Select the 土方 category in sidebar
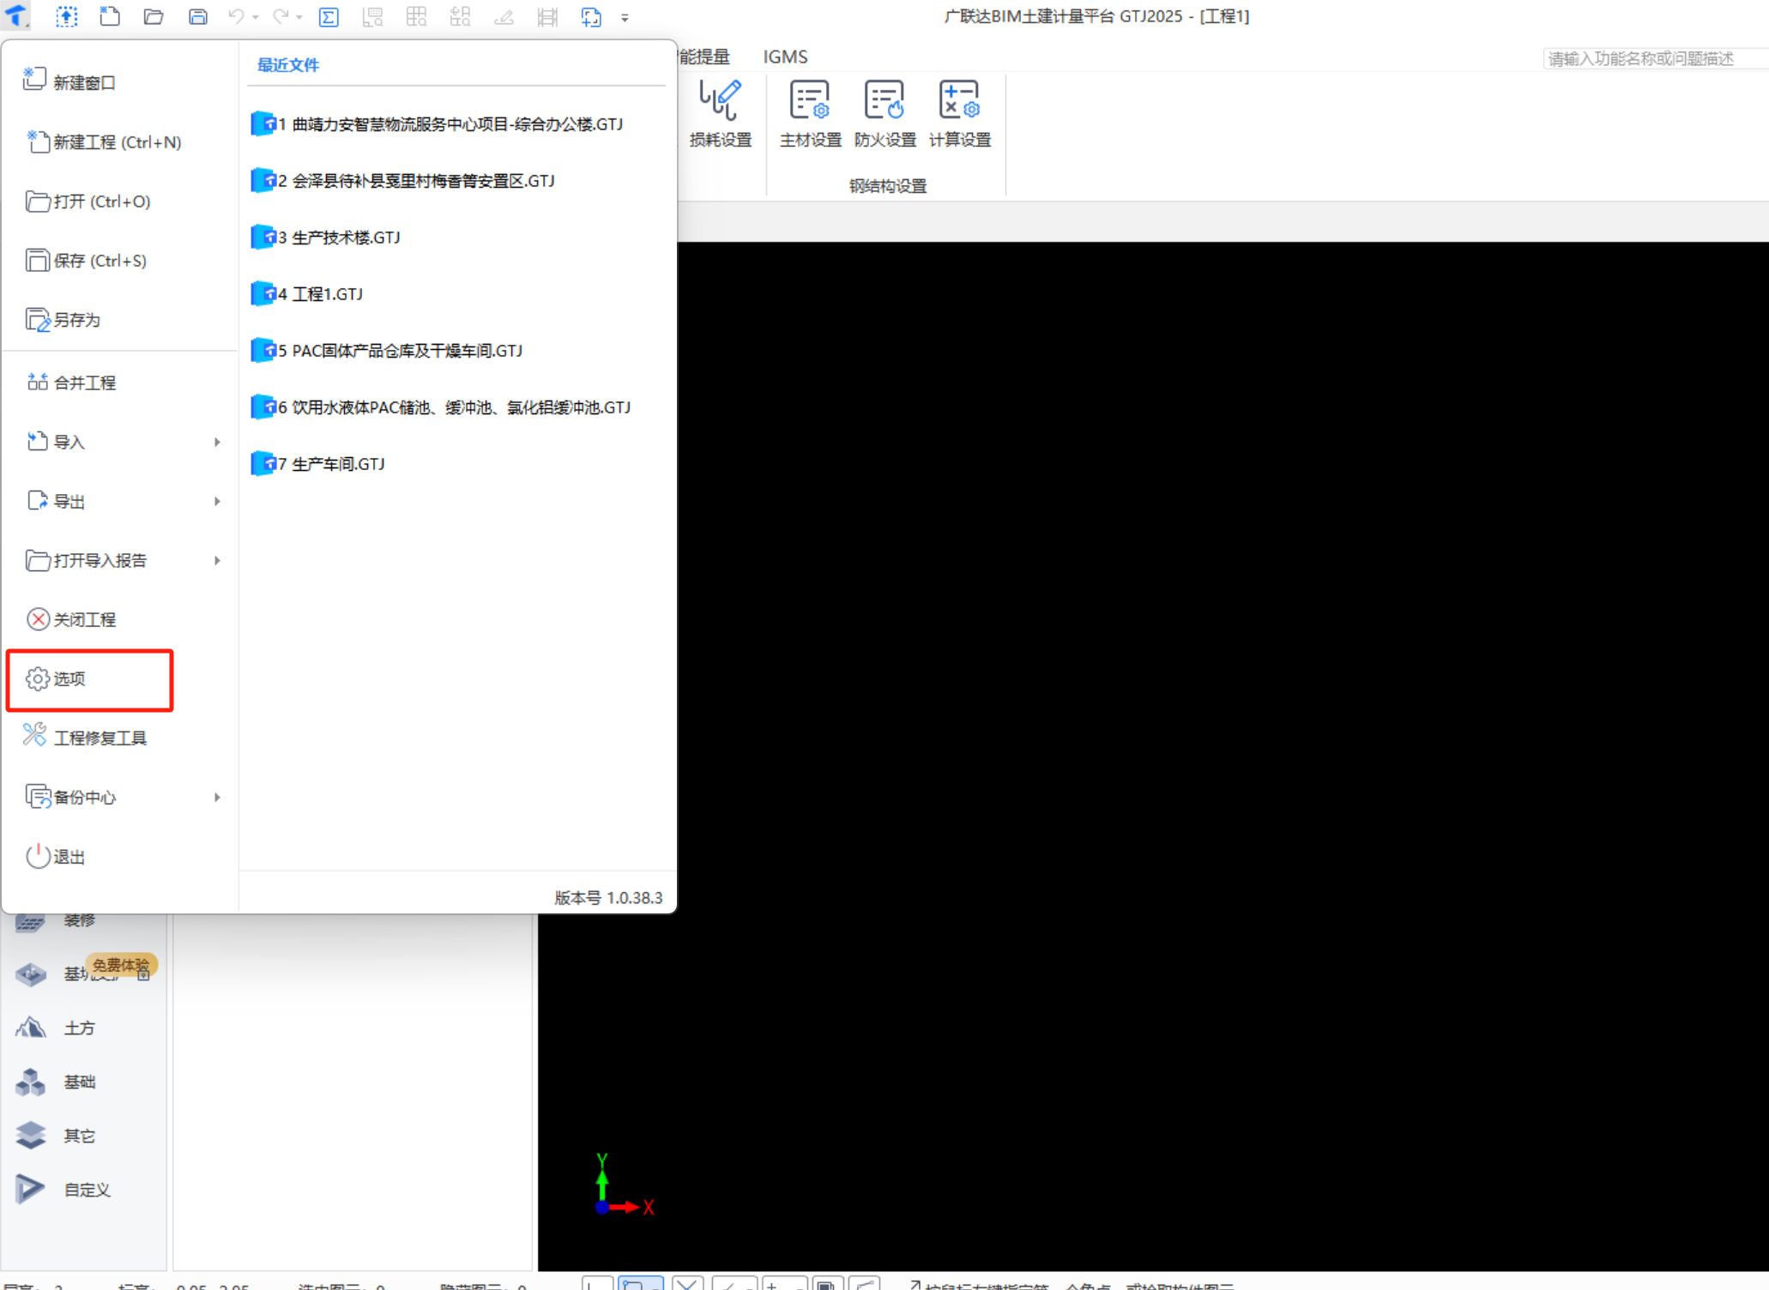 click(79, 1028)
